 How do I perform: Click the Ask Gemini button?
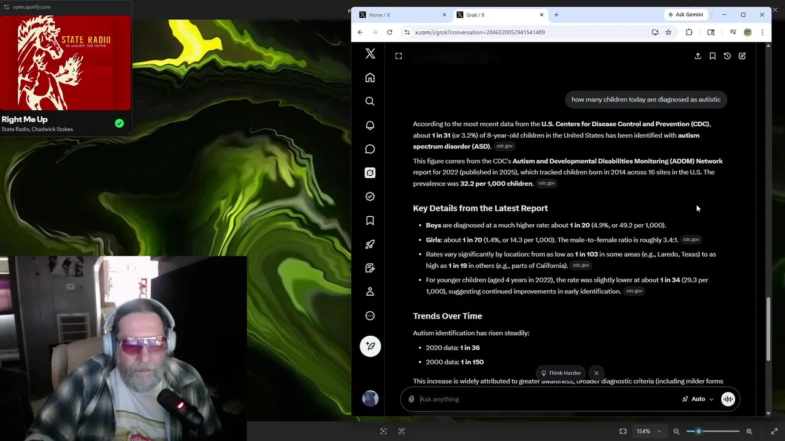[685, 15]
